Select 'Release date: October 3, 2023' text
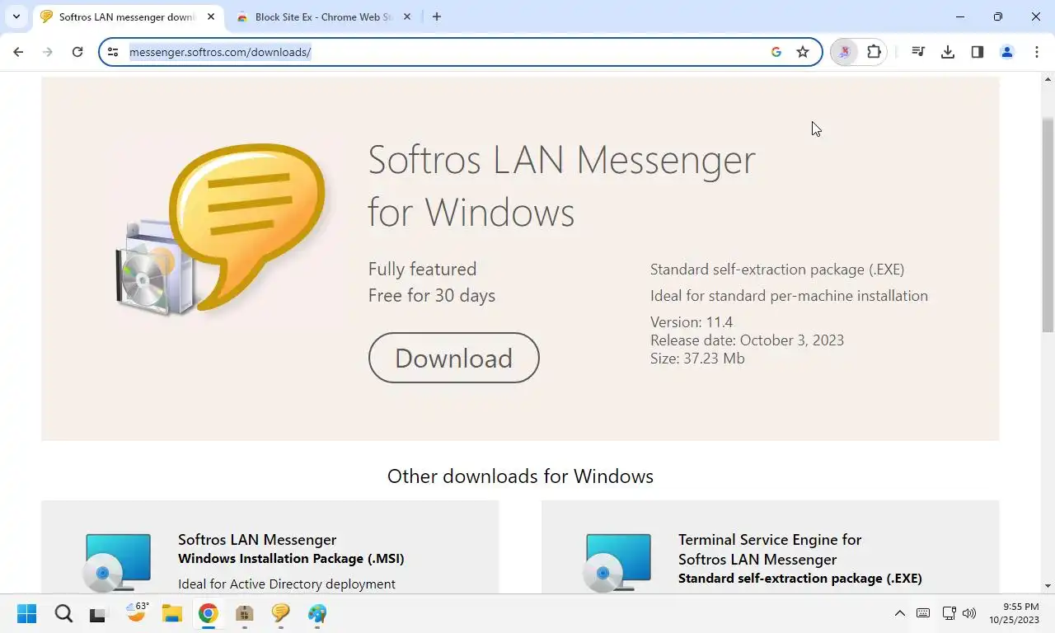 (747, 340)
